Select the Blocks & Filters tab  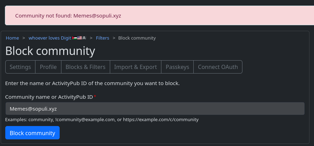pyautogui.click(x=85, y=67)
